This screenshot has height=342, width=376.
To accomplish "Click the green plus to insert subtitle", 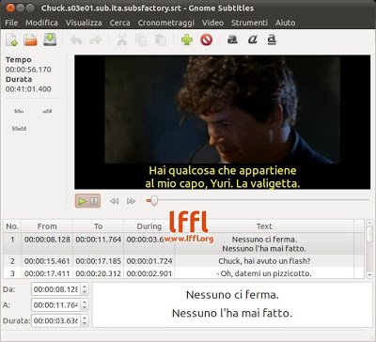I will (x=187, y=39).
